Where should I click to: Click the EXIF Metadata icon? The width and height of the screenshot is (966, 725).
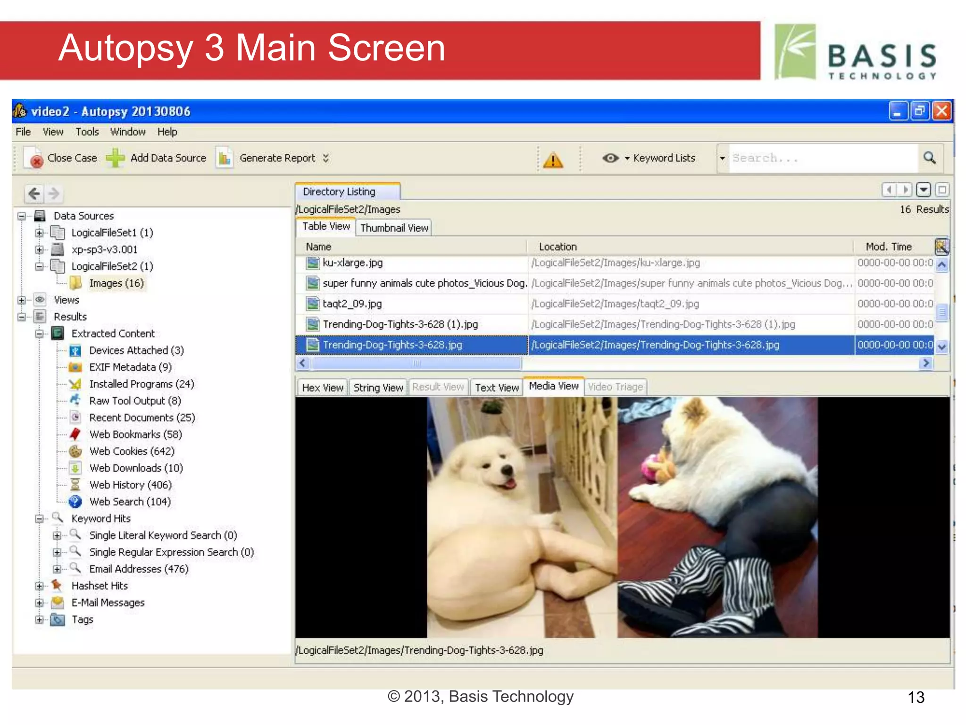click(75, 367)
